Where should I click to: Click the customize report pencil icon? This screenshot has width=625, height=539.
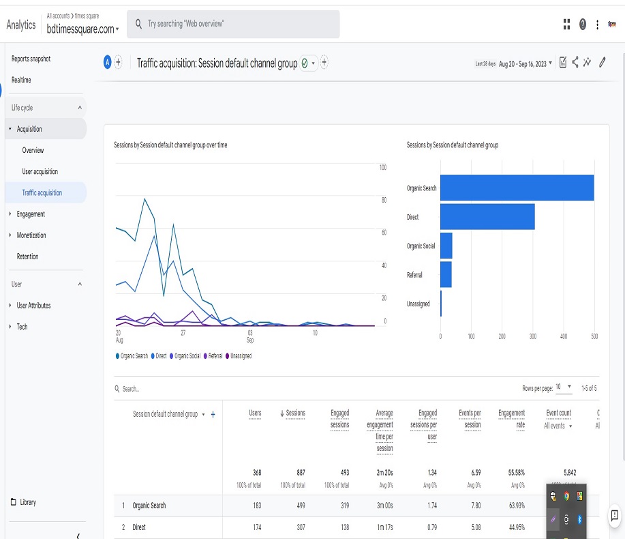click(x=603, y=62)
